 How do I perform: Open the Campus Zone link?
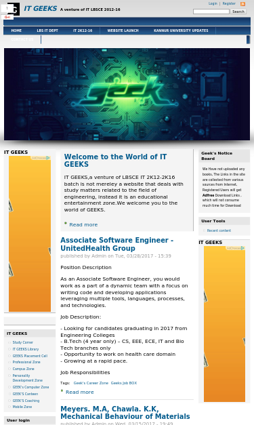23,369
